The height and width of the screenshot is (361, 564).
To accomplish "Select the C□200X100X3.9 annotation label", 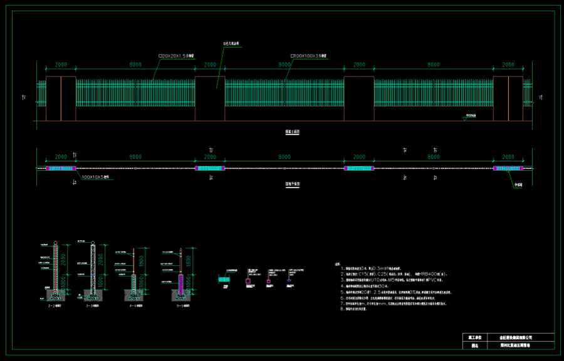I will [x=308, y=56].
